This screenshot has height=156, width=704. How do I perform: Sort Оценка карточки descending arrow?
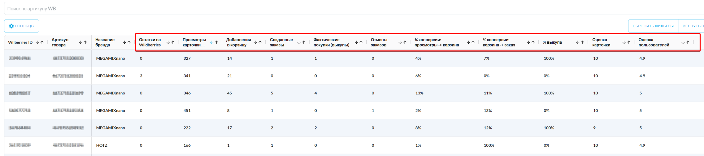(x=624, y=42)
